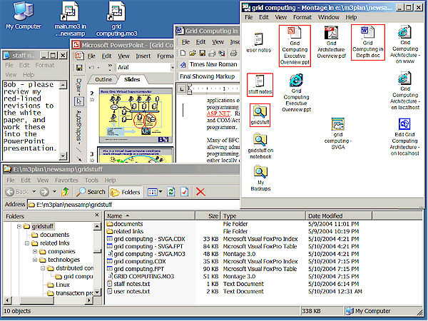Image resolution: width=428 pixels, height=321 pixels.
Task: Sort by the Date Modified column header
Action: [x=339, y=216]
